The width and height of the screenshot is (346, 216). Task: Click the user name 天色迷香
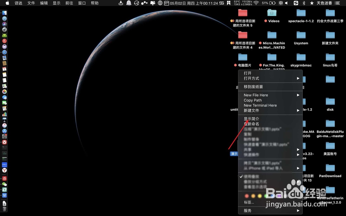click(325, 3)
